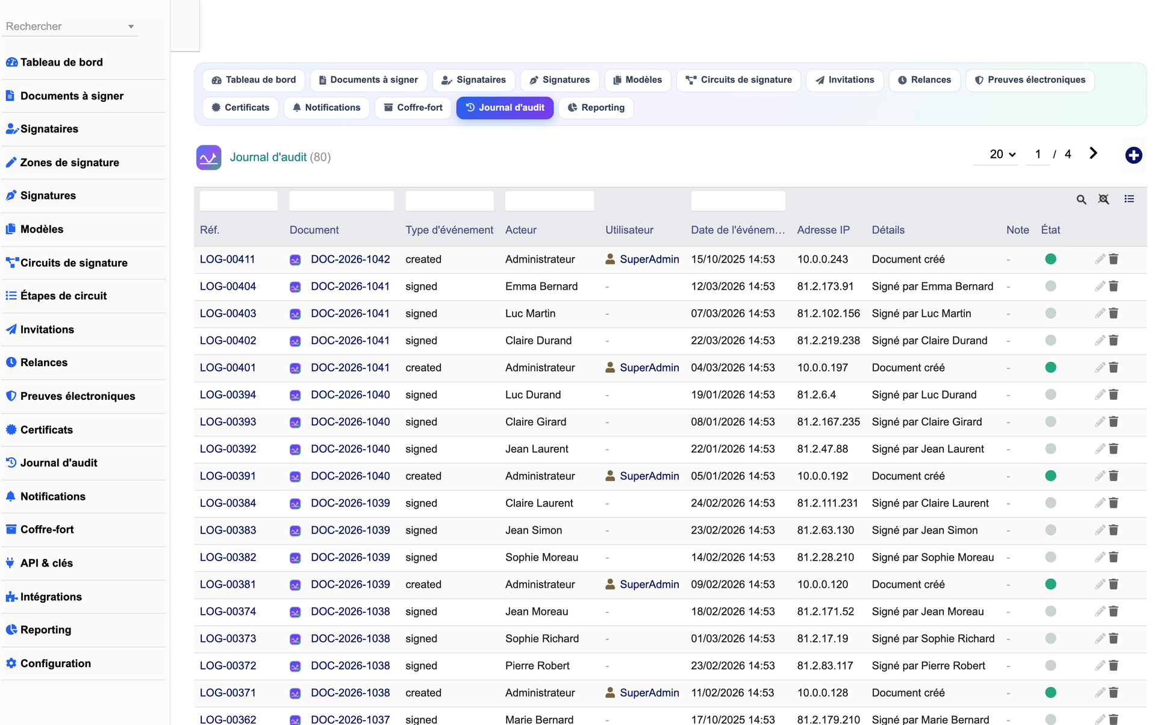Open the list view options icon

(1129, 199)
